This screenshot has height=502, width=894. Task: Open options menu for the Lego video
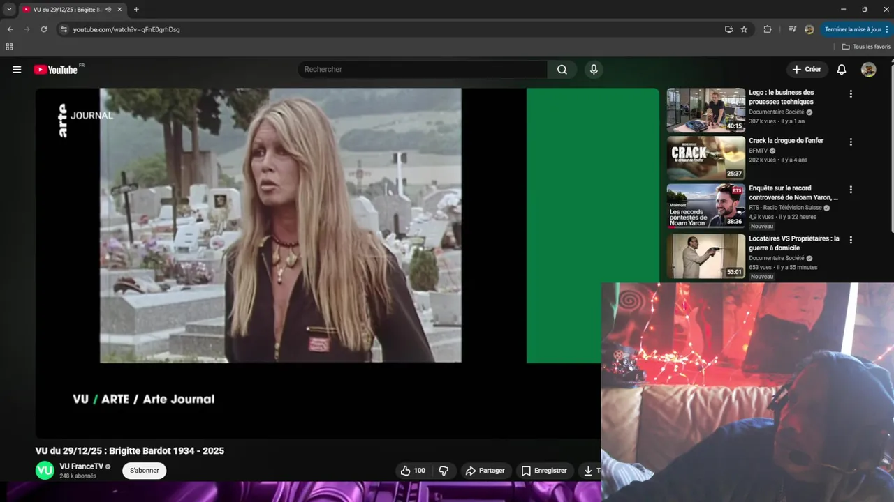851,94
